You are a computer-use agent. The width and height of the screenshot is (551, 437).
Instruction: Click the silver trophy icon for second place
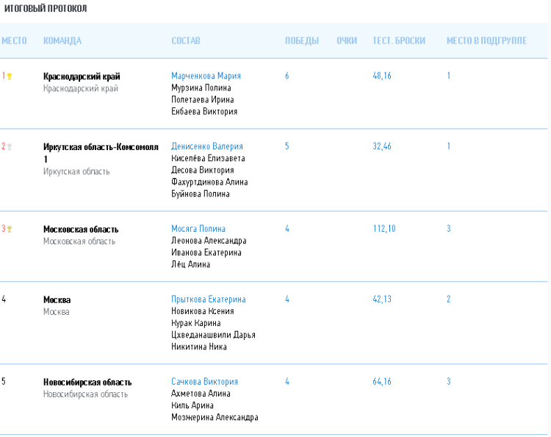10,146
